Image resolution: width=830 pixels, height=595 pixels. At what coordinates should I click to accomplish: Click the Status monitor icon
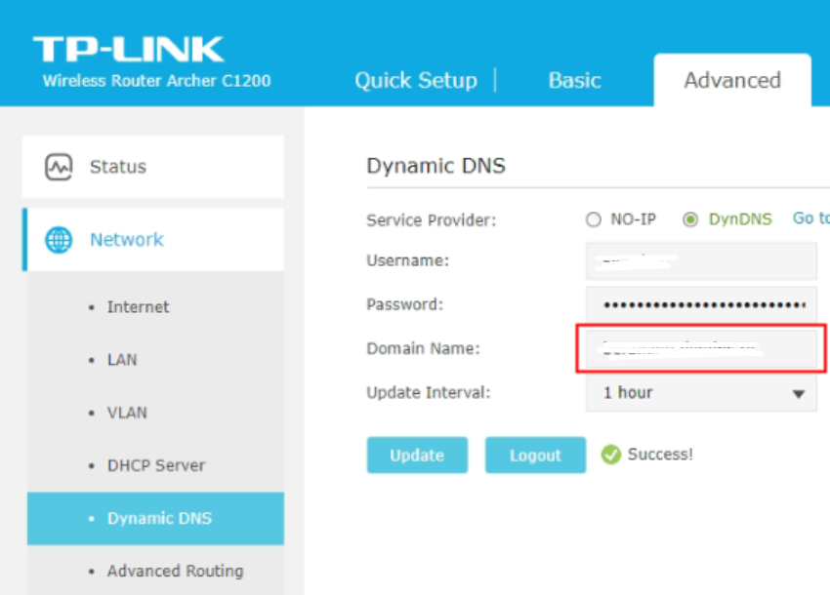pyautogui.click(x=59, y=167)
